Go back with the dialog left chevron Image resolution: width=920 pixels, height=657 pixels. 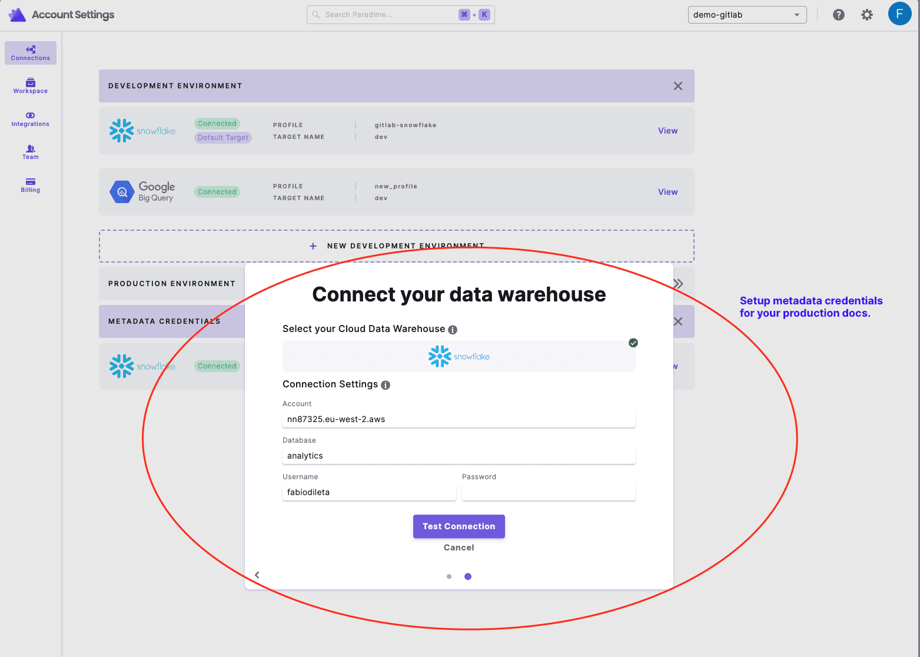coord(257,575)
